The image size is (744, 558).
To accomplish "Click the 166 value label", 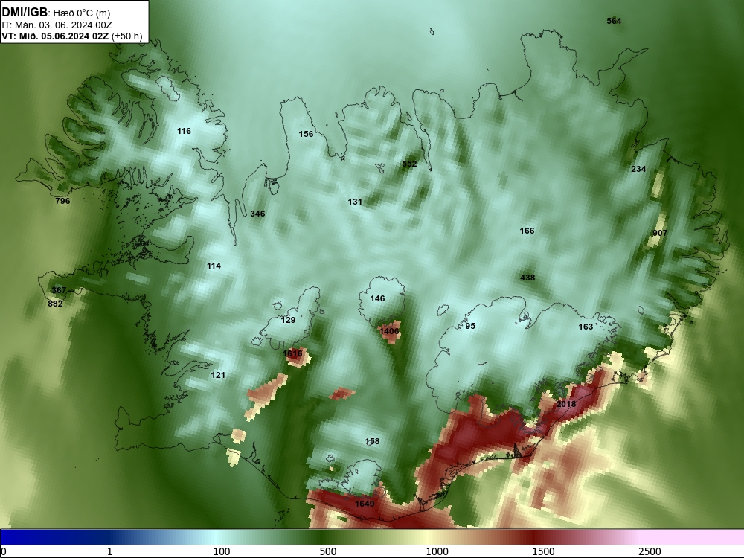I will click(x=527, y=231).
